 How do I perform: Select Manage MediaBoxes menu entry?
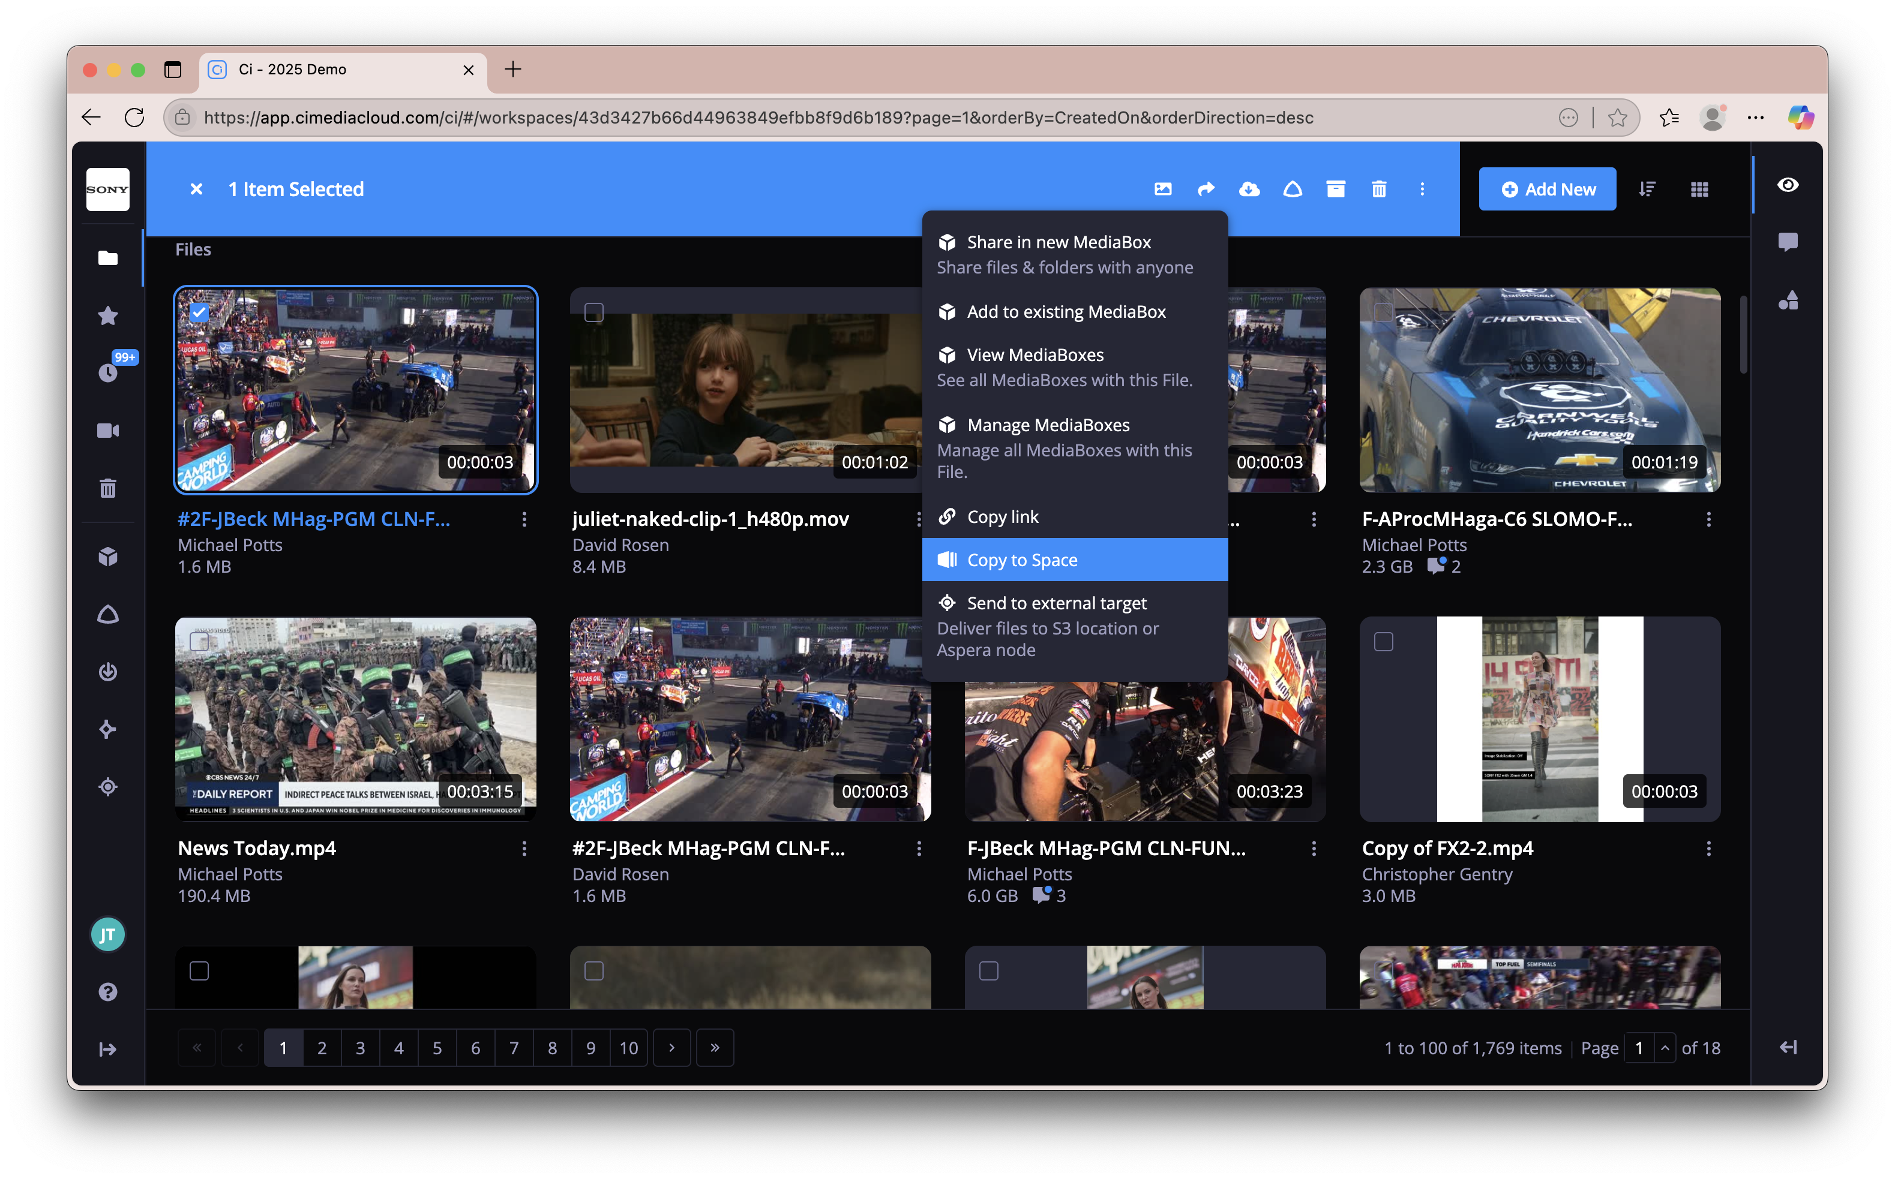pos(1074,449)
